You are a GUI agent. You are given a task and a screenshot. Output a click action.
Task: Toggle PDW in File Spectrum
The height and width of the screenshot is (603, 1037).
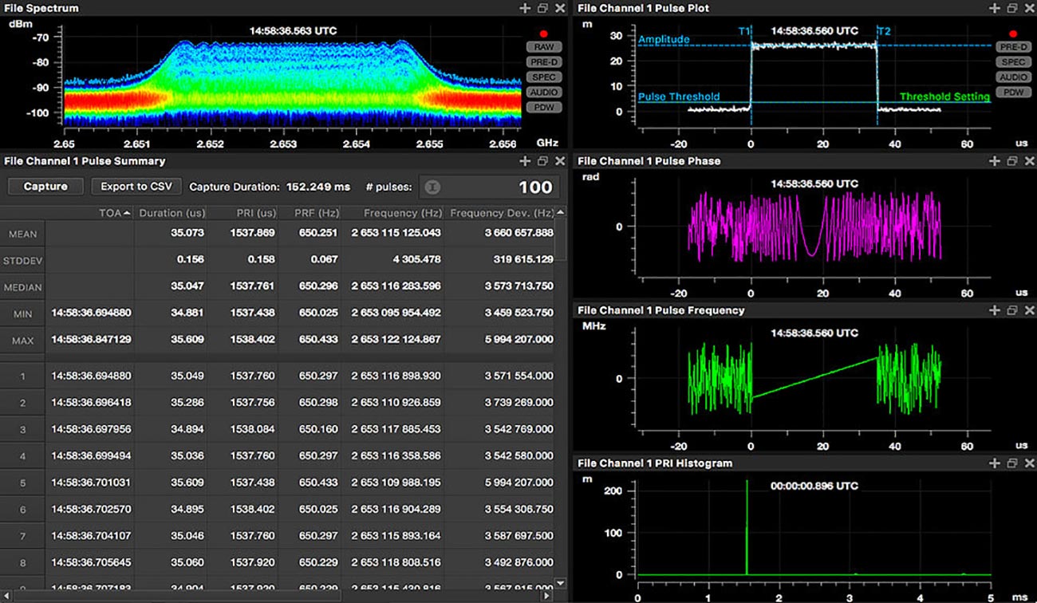[x=544, y=108]
